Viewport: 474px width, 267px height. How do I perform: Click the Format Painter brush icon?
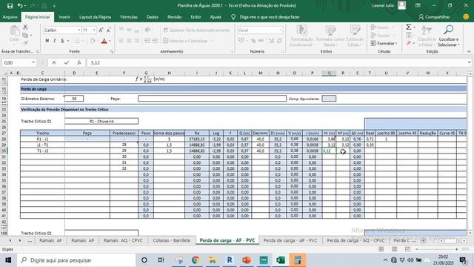25,43
